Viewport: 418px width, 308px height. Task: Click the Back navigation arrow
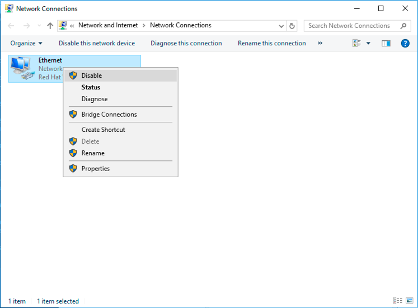coord(11,26)
